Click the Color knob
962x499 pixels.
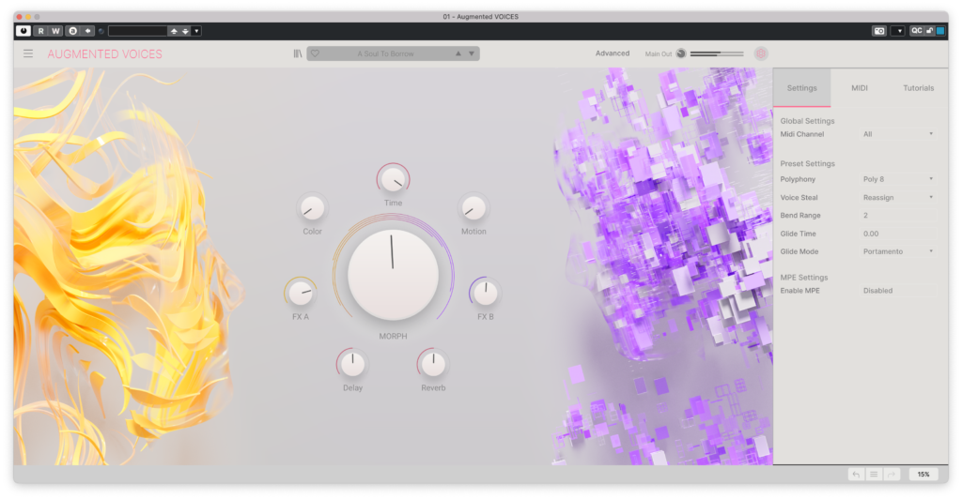click(312, 209)
